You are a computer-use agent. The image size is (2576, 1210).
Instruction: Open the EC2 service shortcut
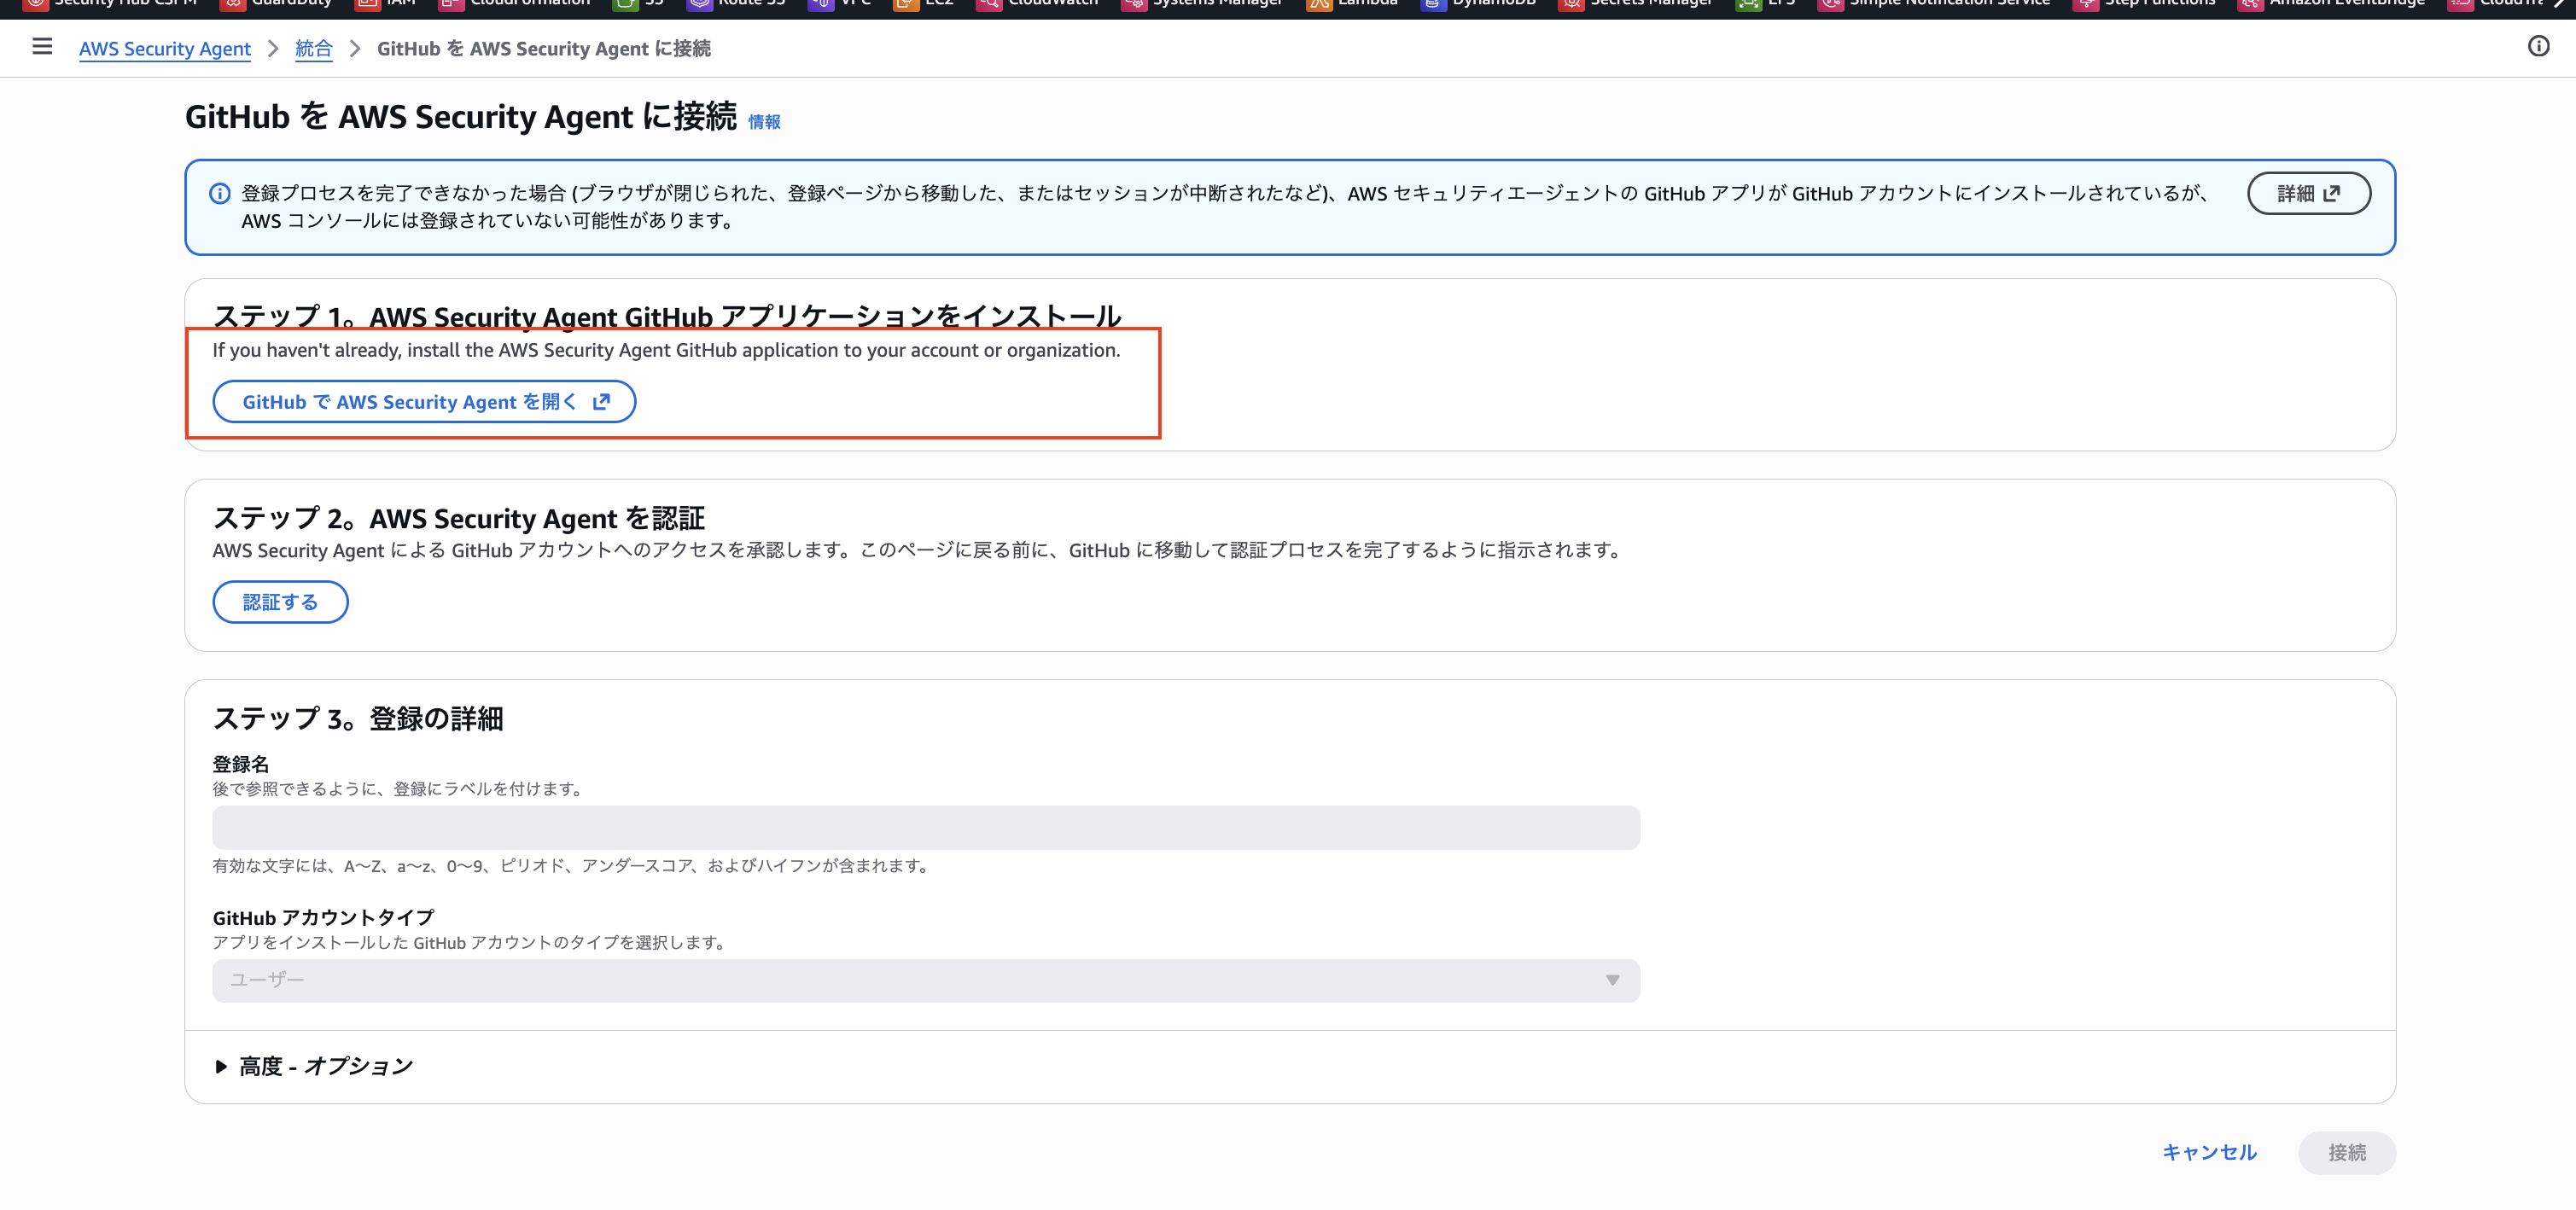pos(936,3)
